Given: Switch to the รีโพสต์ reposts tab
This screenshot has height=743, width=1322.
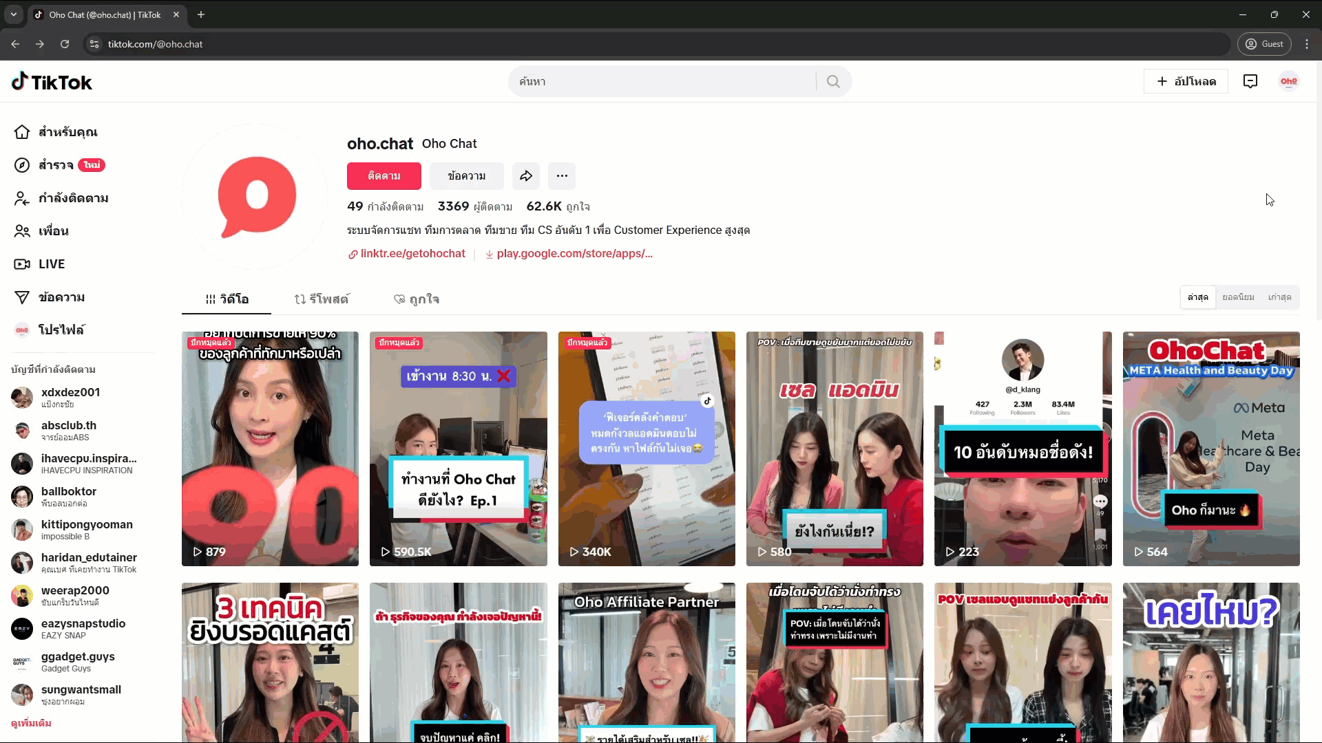Looking at the screenshot, I should coord(321,299).
